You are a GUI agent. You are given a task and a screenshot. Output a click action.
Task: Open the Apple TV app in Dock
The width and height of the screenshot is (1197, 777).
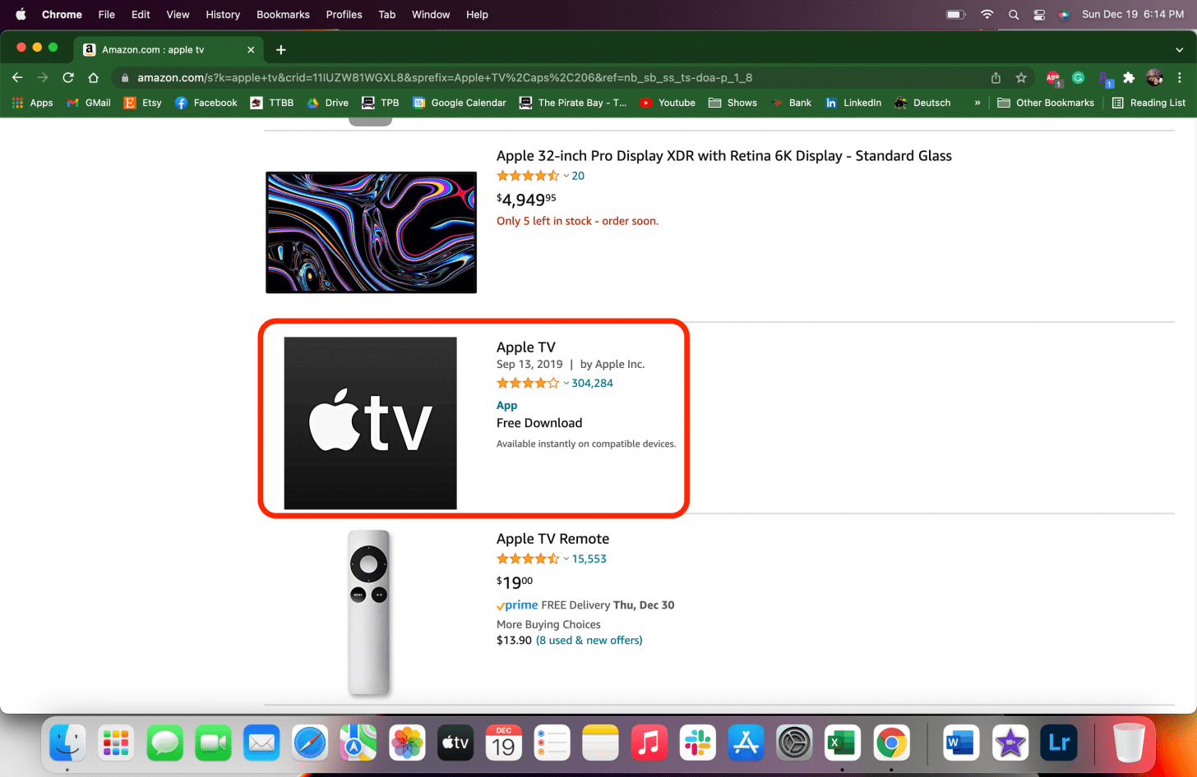455,743
